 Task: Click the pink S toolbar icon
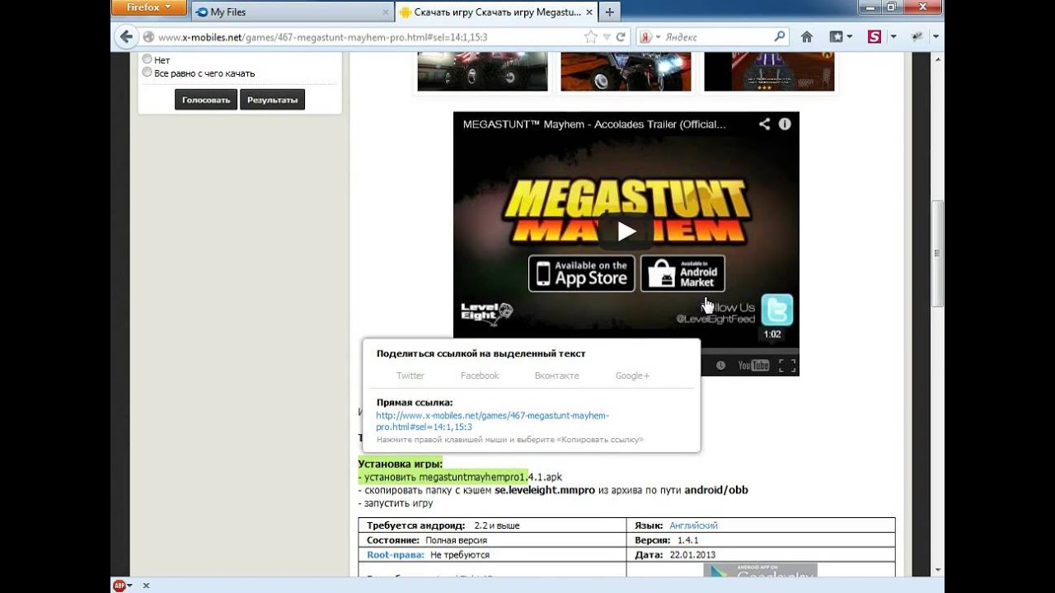pyautogui.click(x=874, y=37)
